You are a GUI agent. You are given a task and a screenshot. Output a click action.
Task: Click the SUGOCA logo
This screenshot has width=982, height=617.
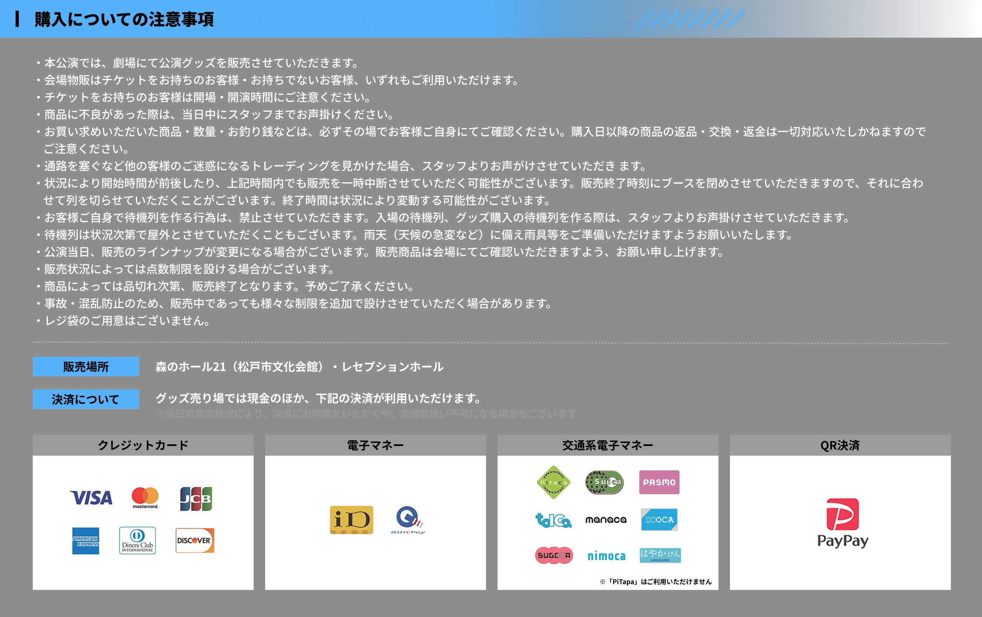coord(554,555)
